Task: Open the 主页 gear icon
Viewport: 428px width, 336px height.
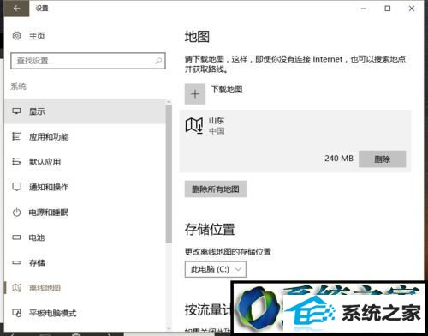Action: click(x=17, y=36)
